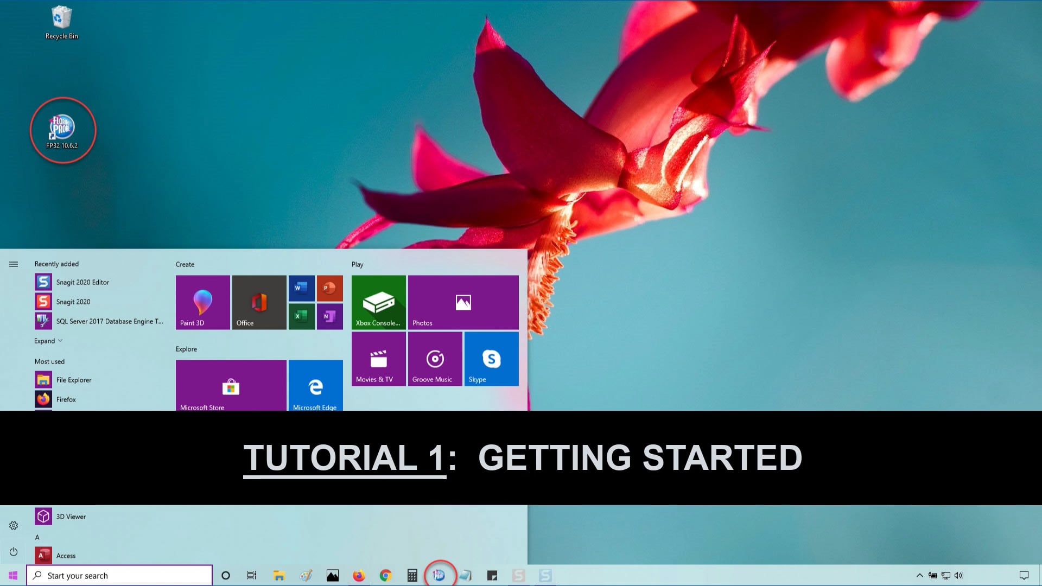Open Firefox from Most Used list
The height and width of the screenshot is (586, 1042).
coord(66,399)
